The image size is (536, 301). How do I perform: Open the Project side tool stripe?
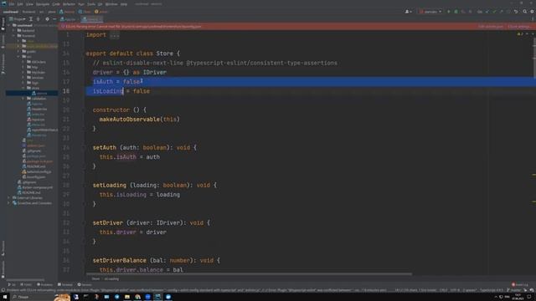click(x=3, y=24)
